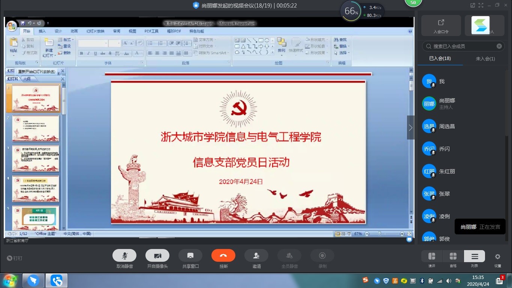Open the font name combo box
Viewport: 512px width, 288px height.
tap(93, 43)
